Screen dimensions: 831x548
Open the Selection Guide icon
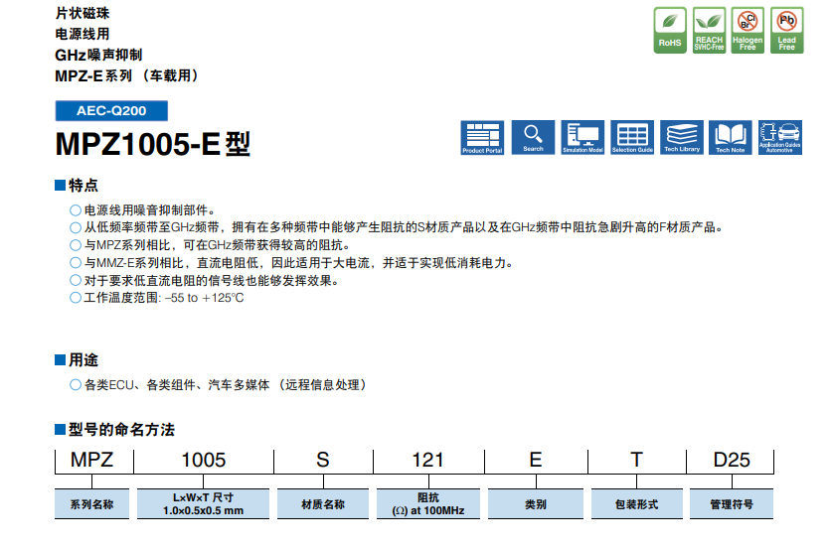[x=632, y=138]
